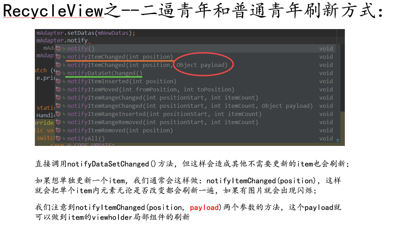Choose notifyItemChanged(int position) suggestion
395x225 pixels.
point(195,57)
